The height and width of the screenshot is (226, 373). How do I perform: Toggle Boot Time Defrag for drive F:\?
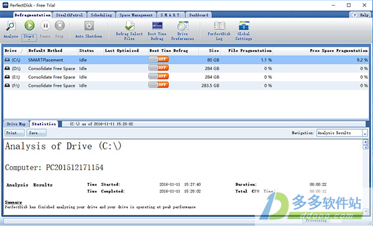click(x=159, y=85)
